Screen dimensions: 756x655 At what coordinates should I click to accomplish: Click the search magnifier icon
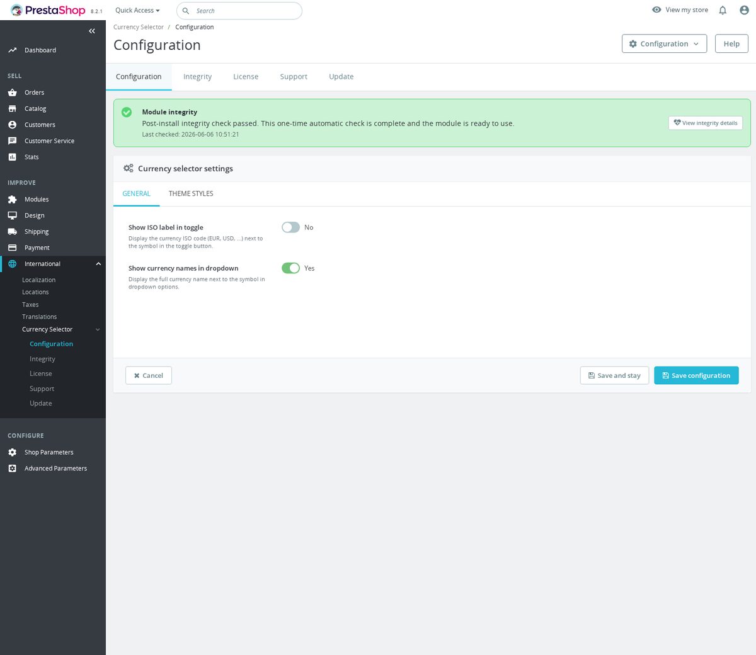[x=186, y=11]
